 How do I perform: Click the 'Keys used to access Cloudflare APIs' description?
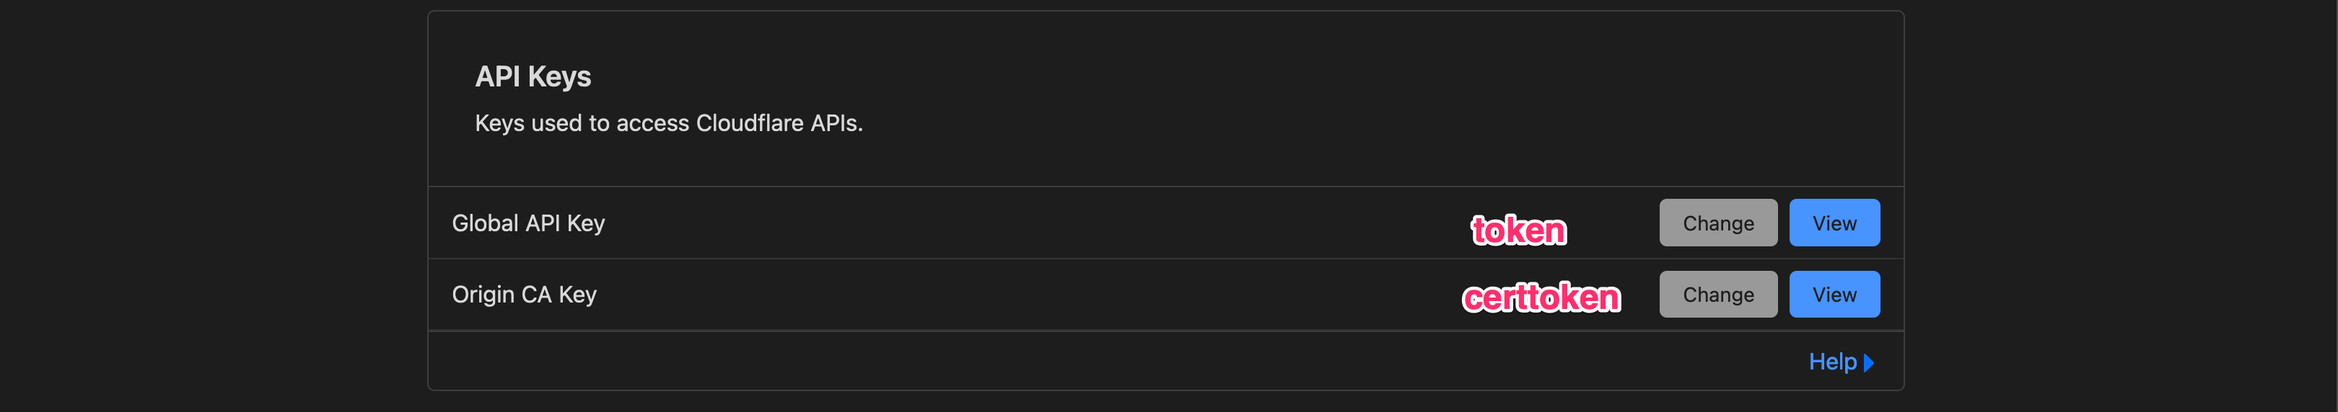[668, 123]
